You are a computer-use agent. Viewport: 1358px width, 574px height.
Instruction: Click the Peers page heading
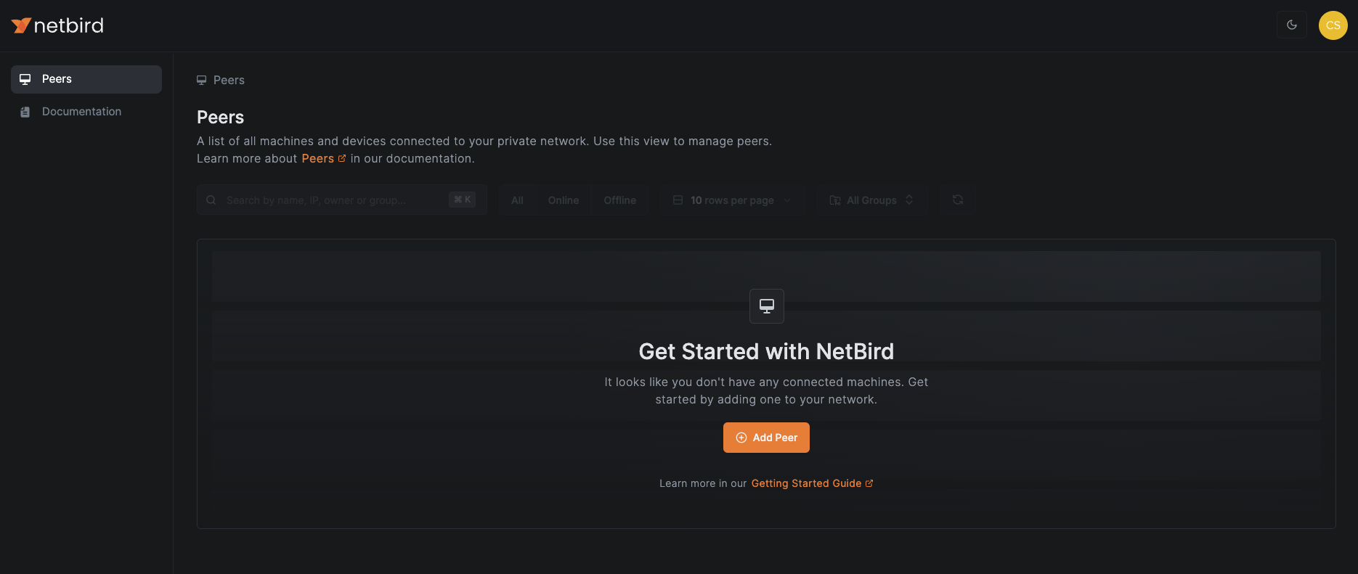point(220,117)
